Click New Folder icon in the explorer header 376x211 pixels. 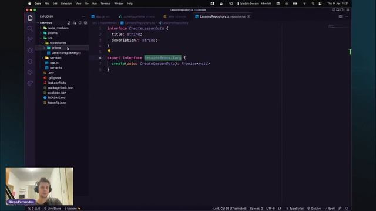pyautogui.click(x=75, y=23)
